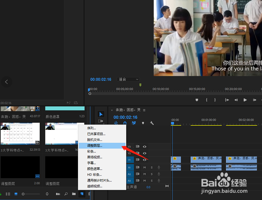
Task: Toggle timeline Snap magnet icon
Action: pyautogui.click(x=125, y=123)
